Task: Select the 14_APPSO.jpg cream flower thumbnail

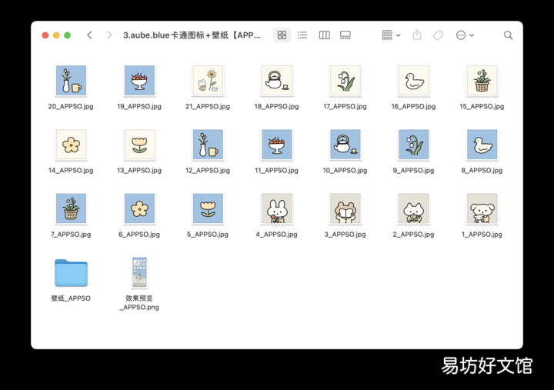Action: (71, 145)
